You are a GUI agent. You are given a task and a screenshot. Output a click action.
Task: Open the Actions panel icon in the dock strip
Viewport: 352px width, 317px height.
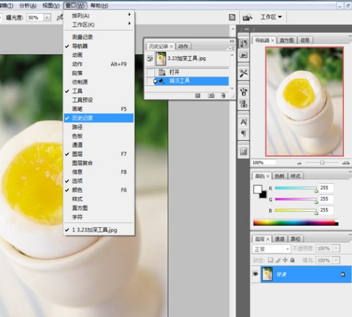pos(244,55)
